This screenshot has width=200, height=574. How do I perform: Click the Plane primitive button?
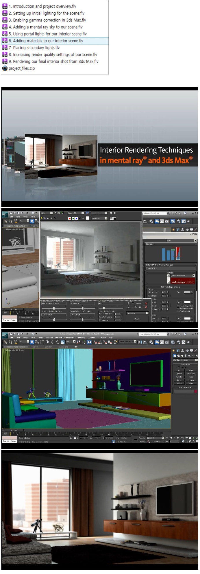(x=191, y=383)
